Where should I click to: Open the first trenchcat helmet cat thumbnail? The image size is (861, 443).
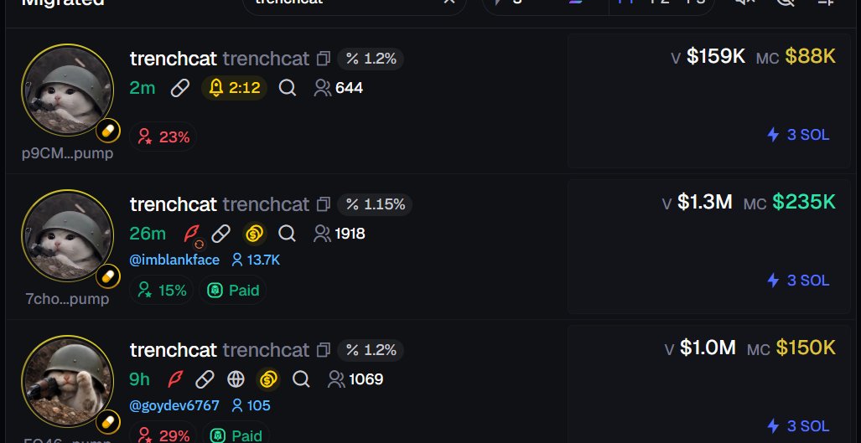click(x=68, y=90)
